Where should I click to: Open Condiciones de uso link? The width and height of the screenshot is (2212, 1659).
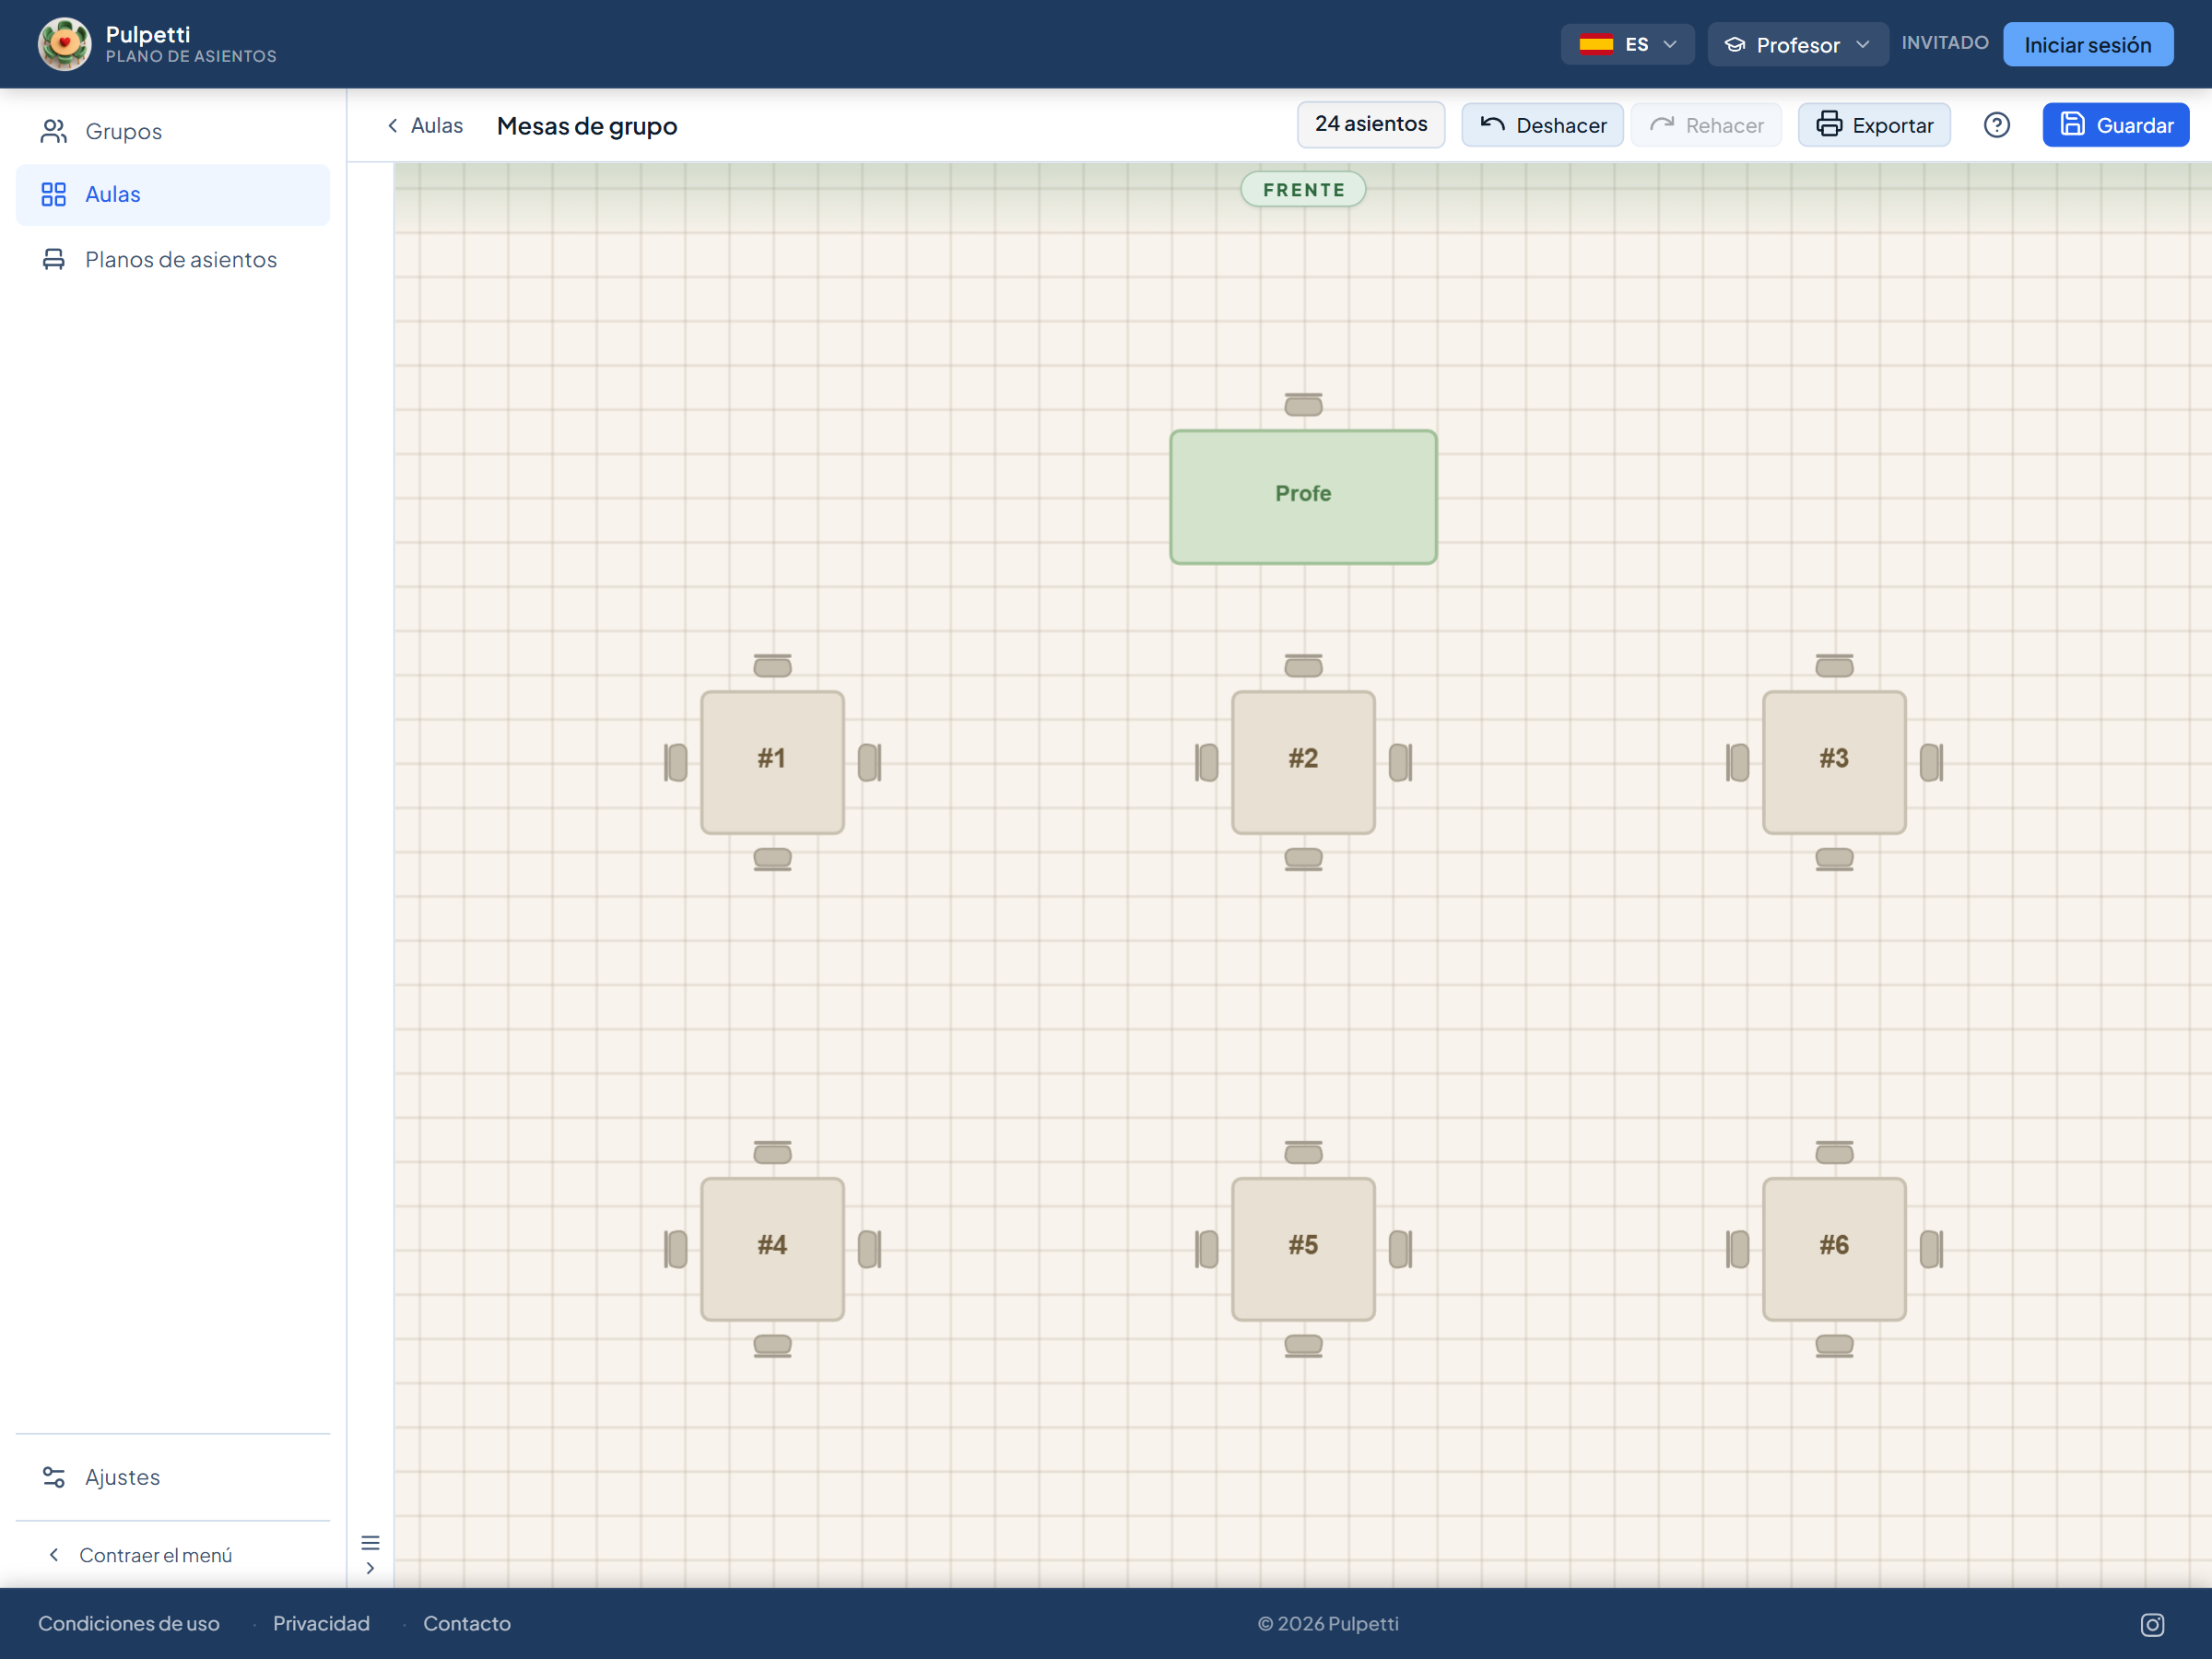click(129, 1623)
